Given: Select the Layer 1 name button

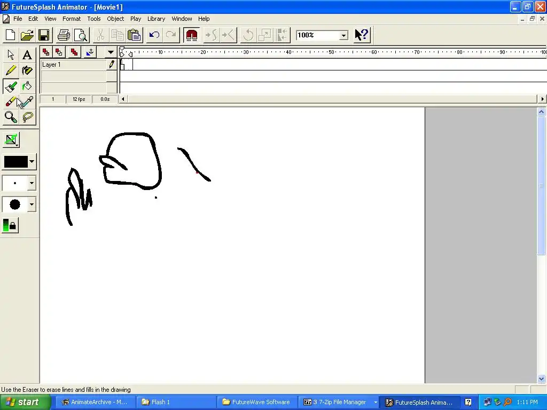Looking at the screenshot, I should coord(74,65).
